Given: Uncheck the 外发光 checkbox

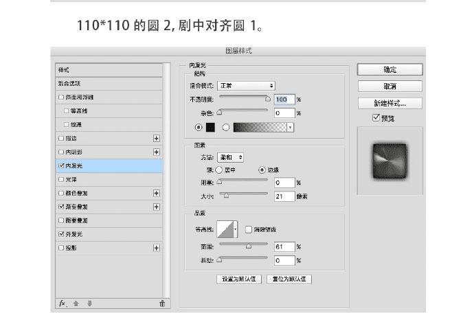Looking at the screenshot, I should 61,234.
